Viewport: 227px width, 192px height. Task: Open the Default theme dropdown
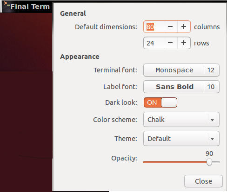point(181,139)
